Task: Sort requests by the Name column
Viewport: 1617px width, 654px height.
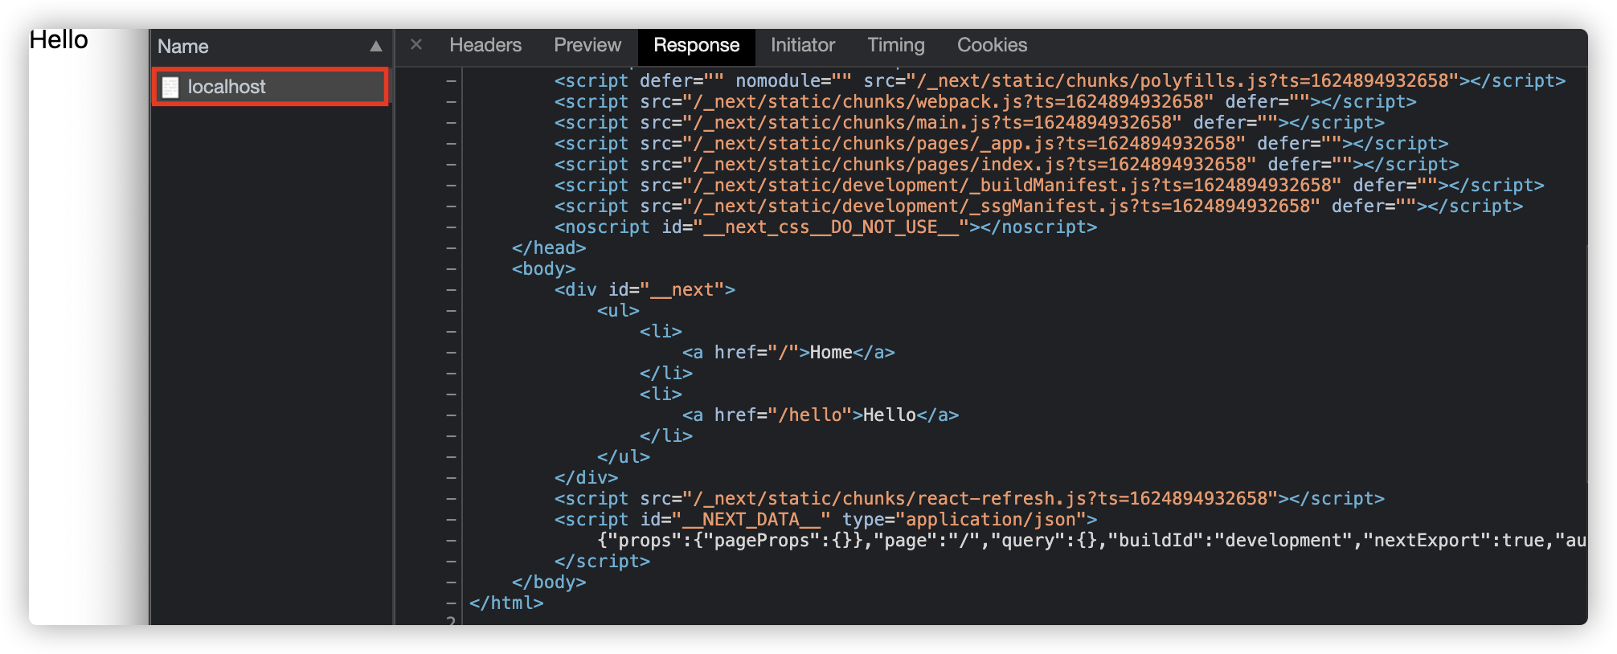Action: point(183,47)
